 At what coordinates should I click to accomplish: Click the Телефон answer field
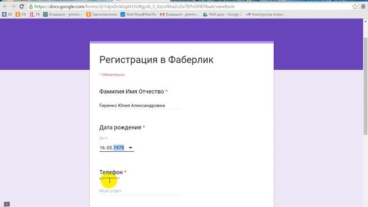coord(140,191)
